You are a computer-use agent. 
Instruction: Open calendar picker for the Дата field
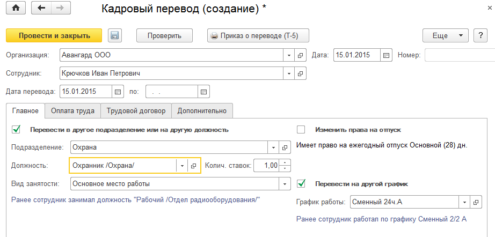click(x=386, y=55)
